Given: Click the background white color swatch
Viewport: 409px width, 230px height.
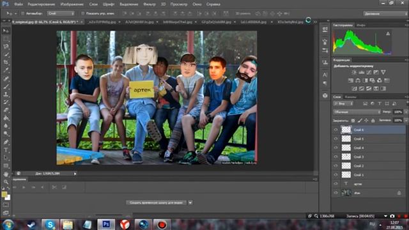Looking at the screenshot, I should pyautogui.click(x=8, y=198).
